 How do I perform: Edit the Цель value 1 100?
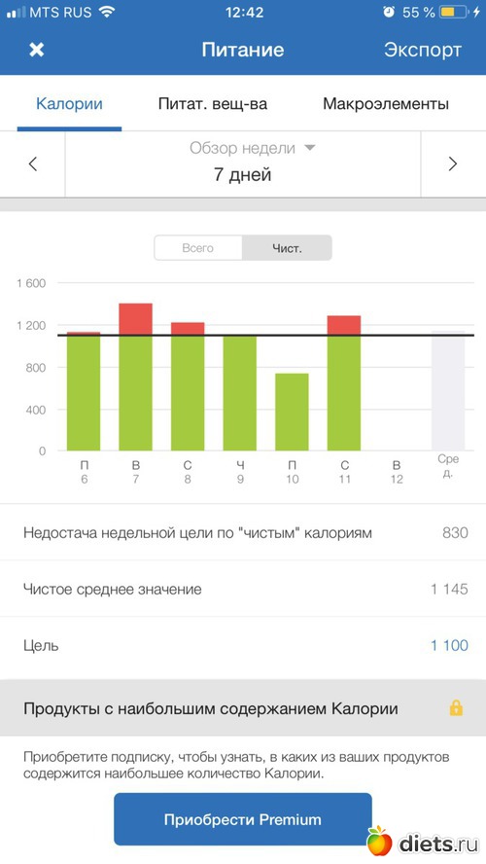(x=449, y=645)
